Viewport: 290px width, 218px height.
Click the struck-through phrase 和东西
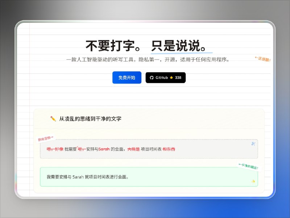point(169,149)
